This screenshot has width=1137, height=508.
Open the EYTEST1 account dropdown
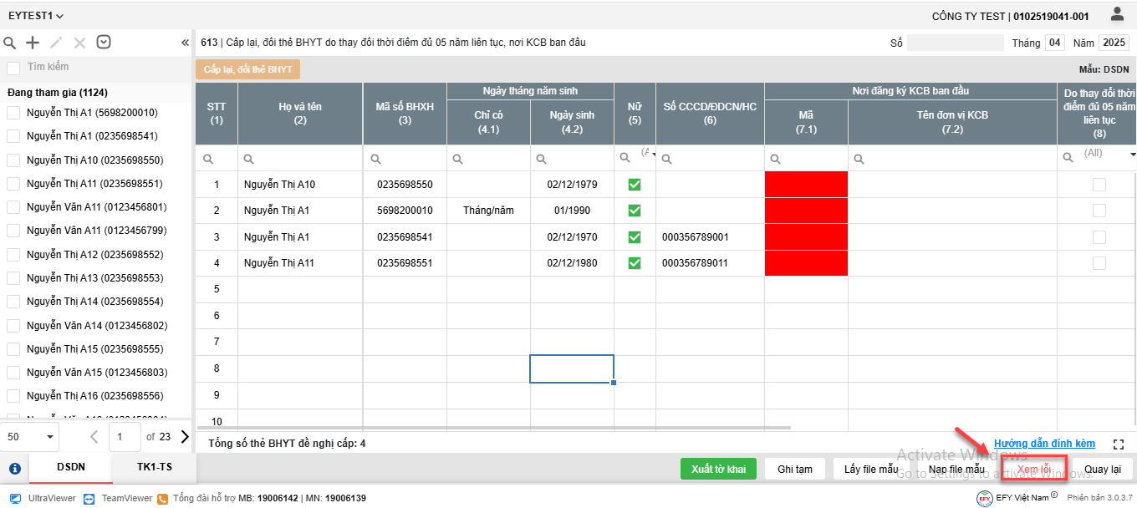(x=36, y=16)
